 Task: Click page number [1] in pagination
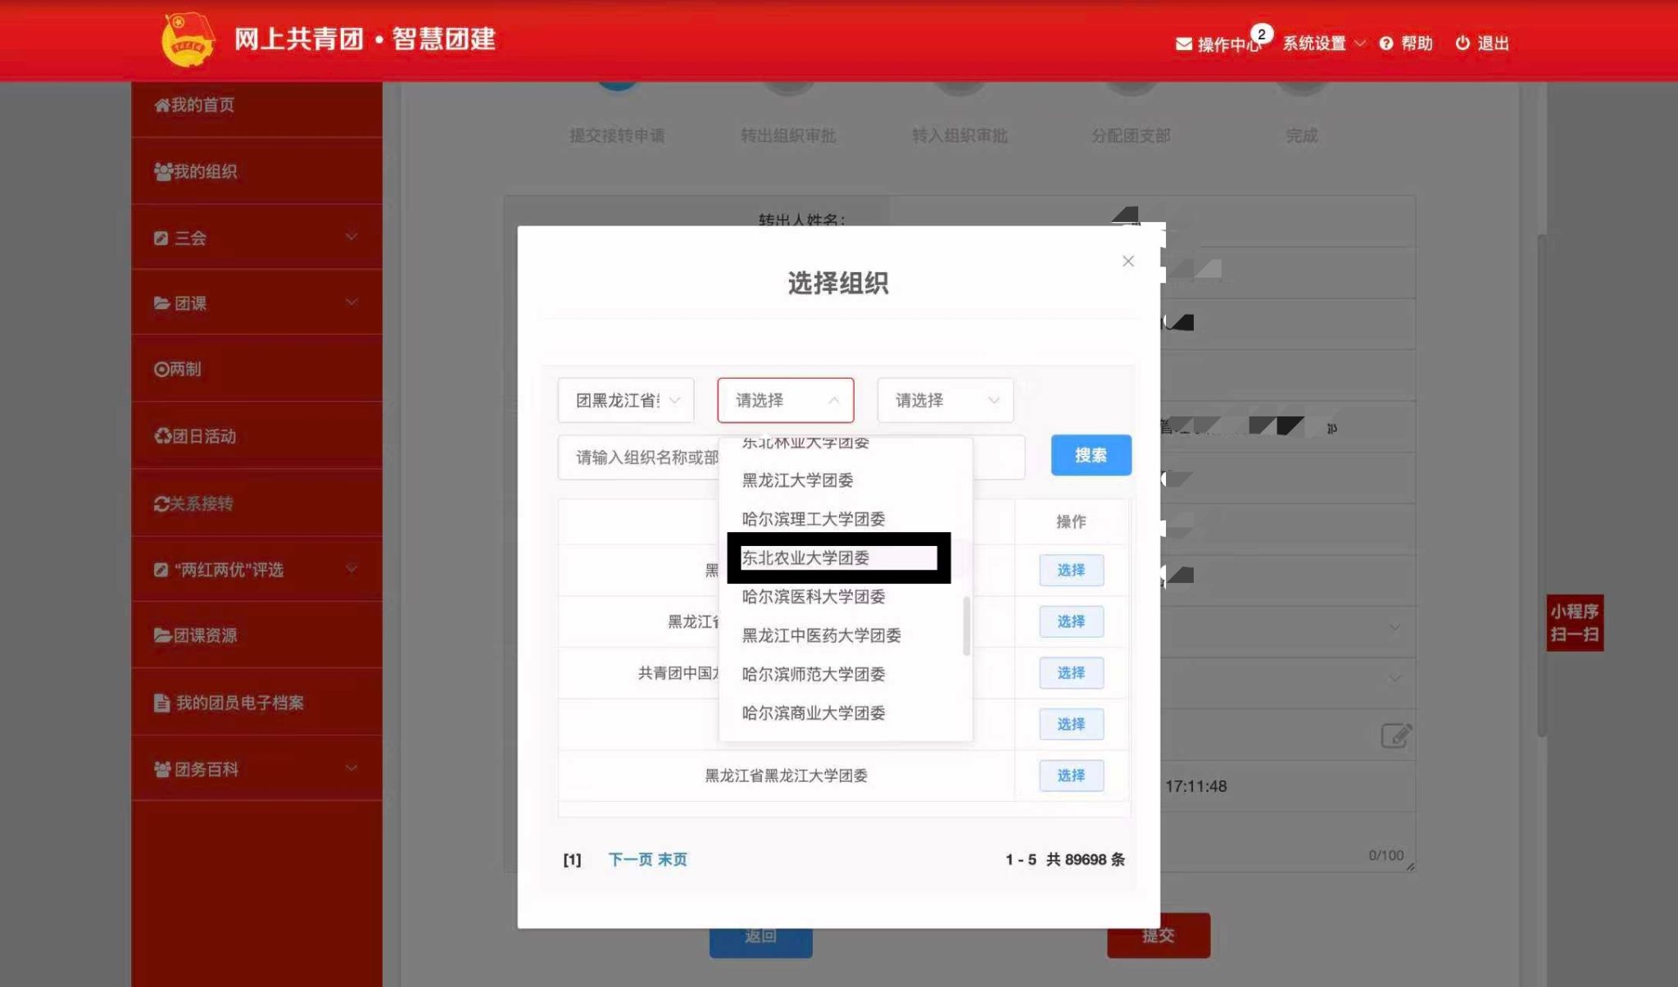coord(572,859)
